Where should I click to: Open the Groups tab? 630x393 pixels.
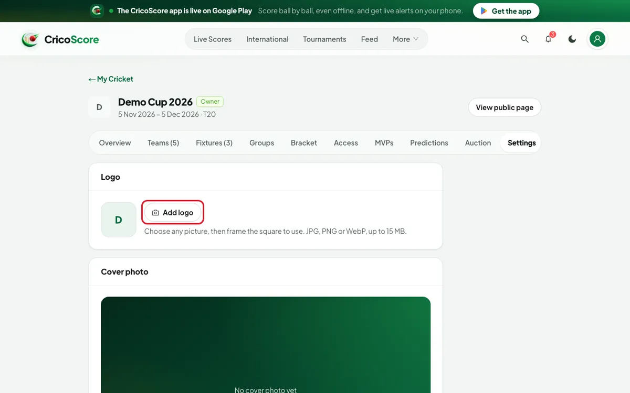pyautogui.click(x=261, y=143)
